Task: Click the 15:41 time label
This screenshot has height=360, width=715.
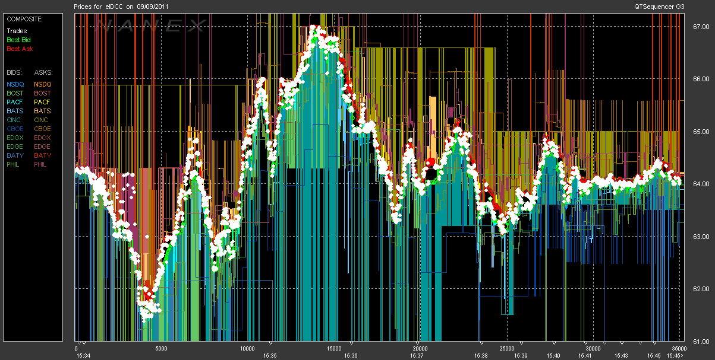Action: click(584, 356)
